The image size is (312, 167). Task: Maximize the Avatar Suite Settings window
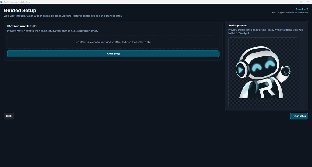pos(300,2)
